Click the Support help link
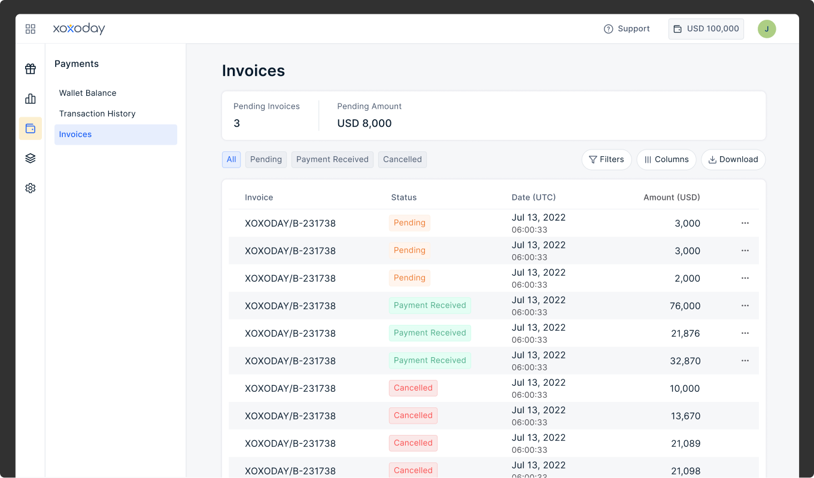The height and width of the screenshot is (478, 814). click(627, 29)
